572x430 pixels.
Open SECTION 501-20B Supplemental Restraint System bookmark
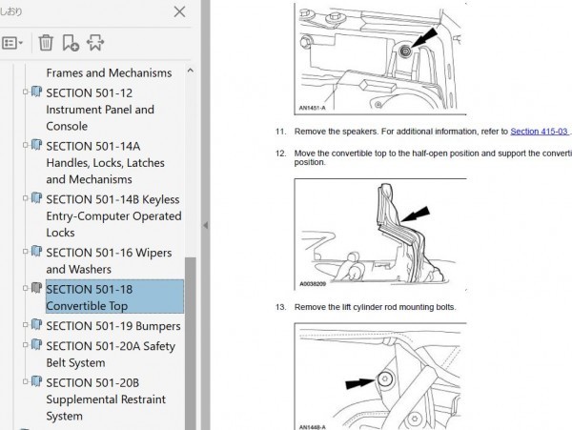coord(106,399)
